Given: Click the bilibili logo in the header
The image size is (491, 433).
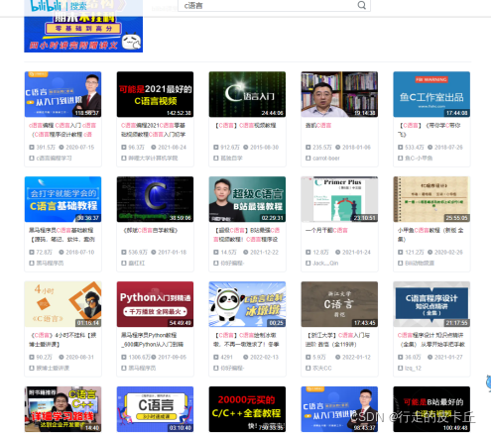Looking at the screenshot, I should coord(46,5).
